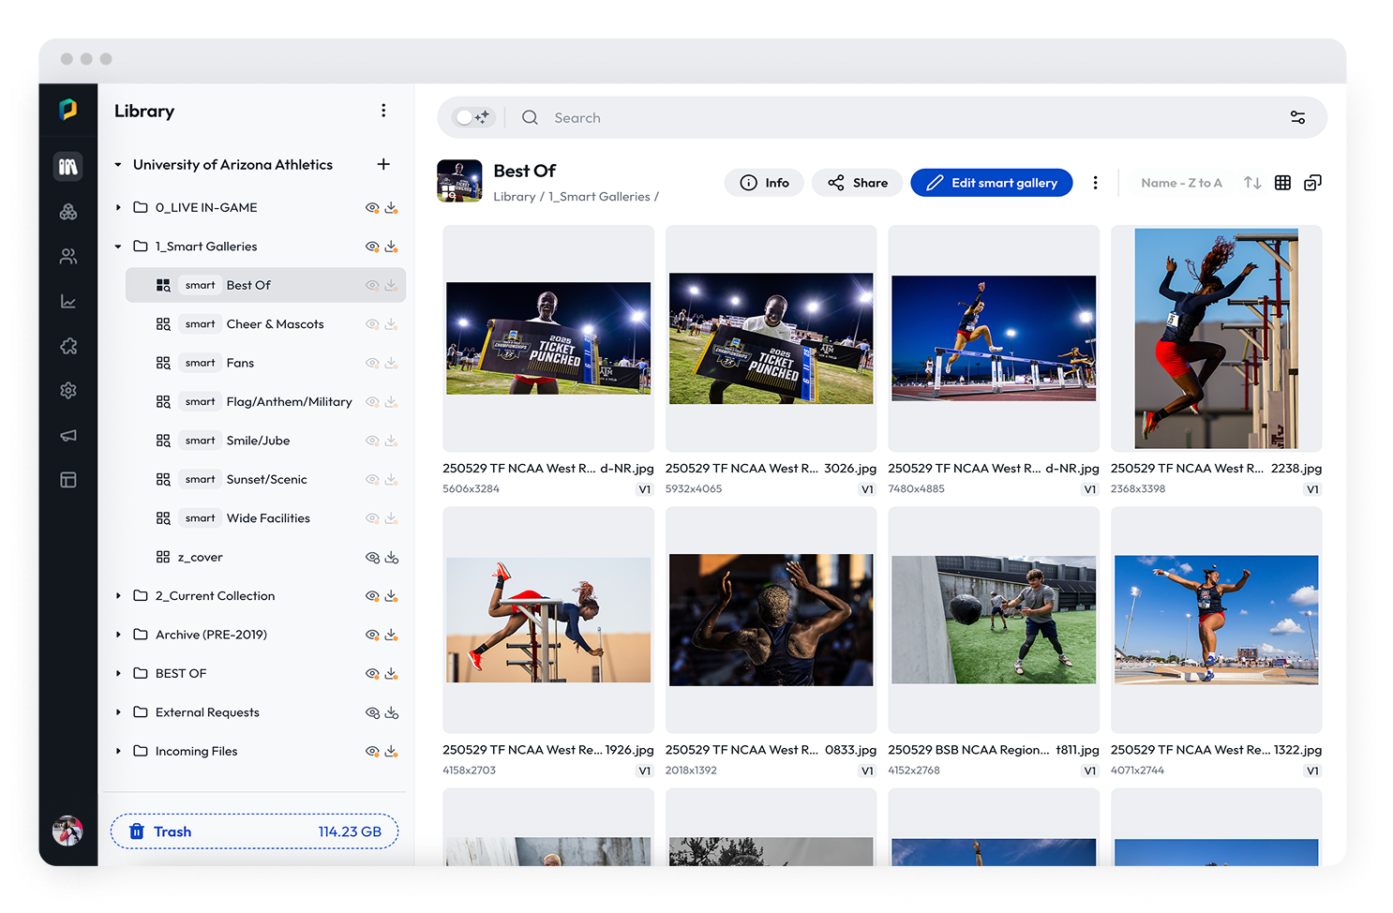
Task: Toggle visibility of the BEST OF folder
Action: (x=372, y=674)
